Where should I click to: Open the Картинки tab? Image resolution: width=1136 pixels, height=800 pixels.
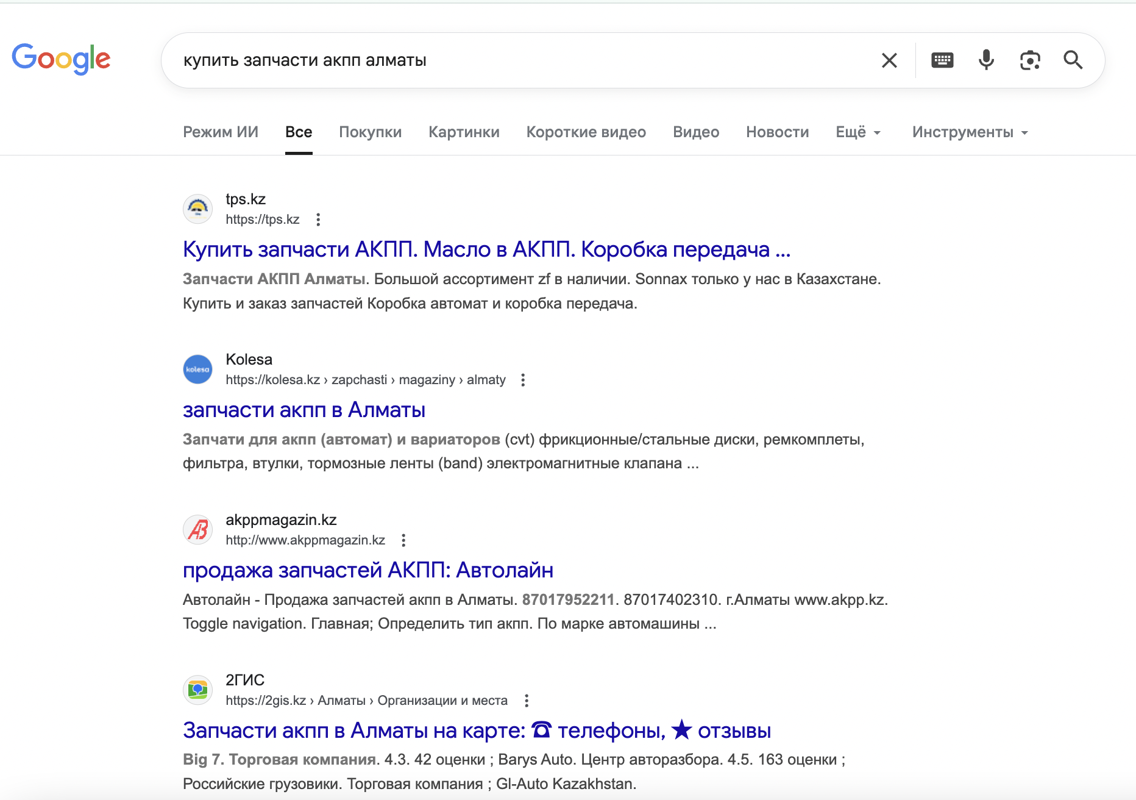[464, 132]
